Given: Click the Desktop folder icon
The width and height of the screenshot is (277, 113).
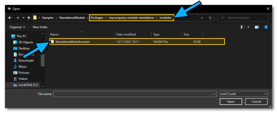Looking at the screenshot, I should tap(15, 48).
